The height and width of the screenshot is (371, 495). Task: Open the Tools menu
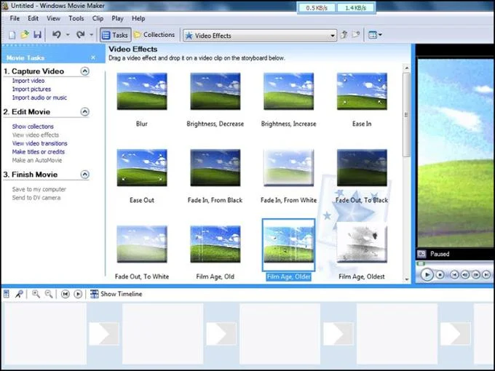coord(76,18)
